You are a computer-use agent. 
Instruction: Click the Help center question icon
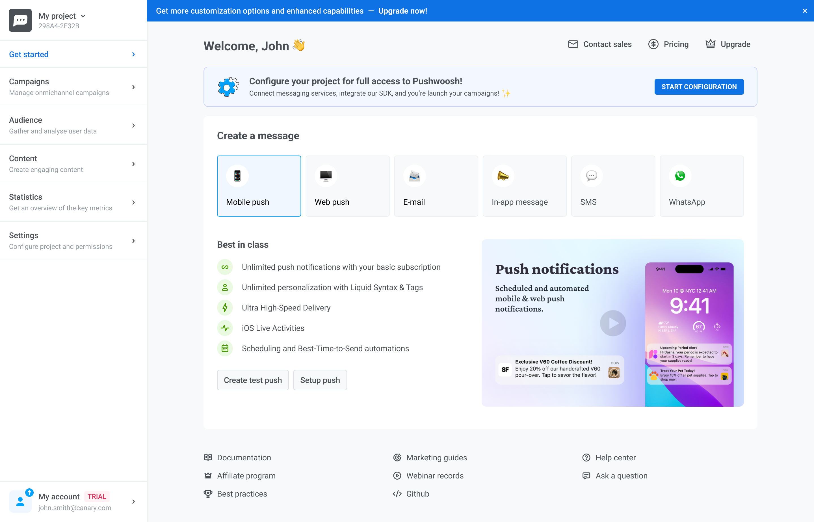(x=586, y=458)
